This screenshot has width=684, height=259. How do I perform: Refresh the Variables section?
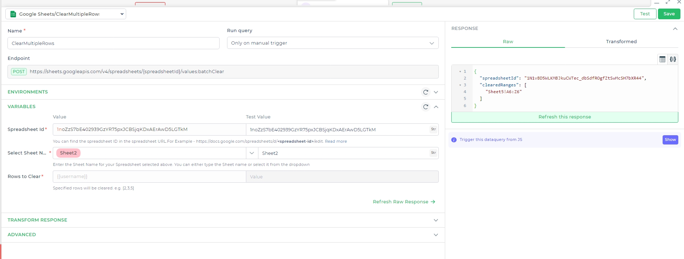coord(426,107)
